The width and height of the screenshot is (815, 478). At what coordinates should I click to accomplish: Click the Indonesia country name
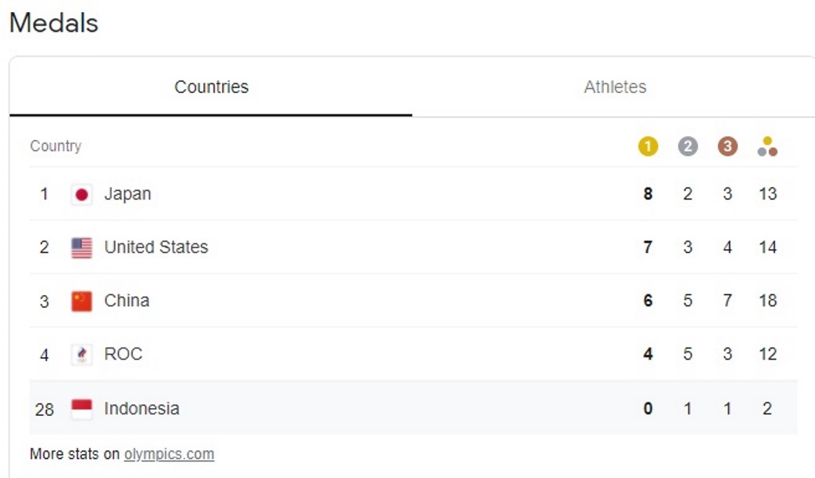point(142,409)
